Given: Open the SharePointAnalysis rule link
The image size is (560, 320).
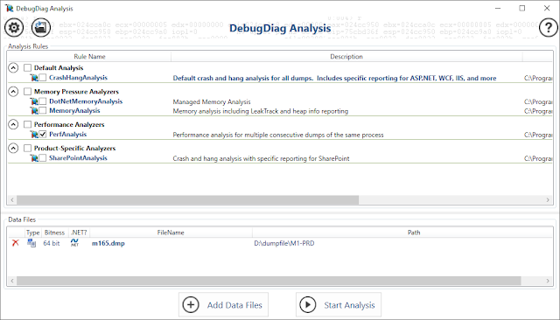Looking at the screenshot, I should click(x=78, y=158).
